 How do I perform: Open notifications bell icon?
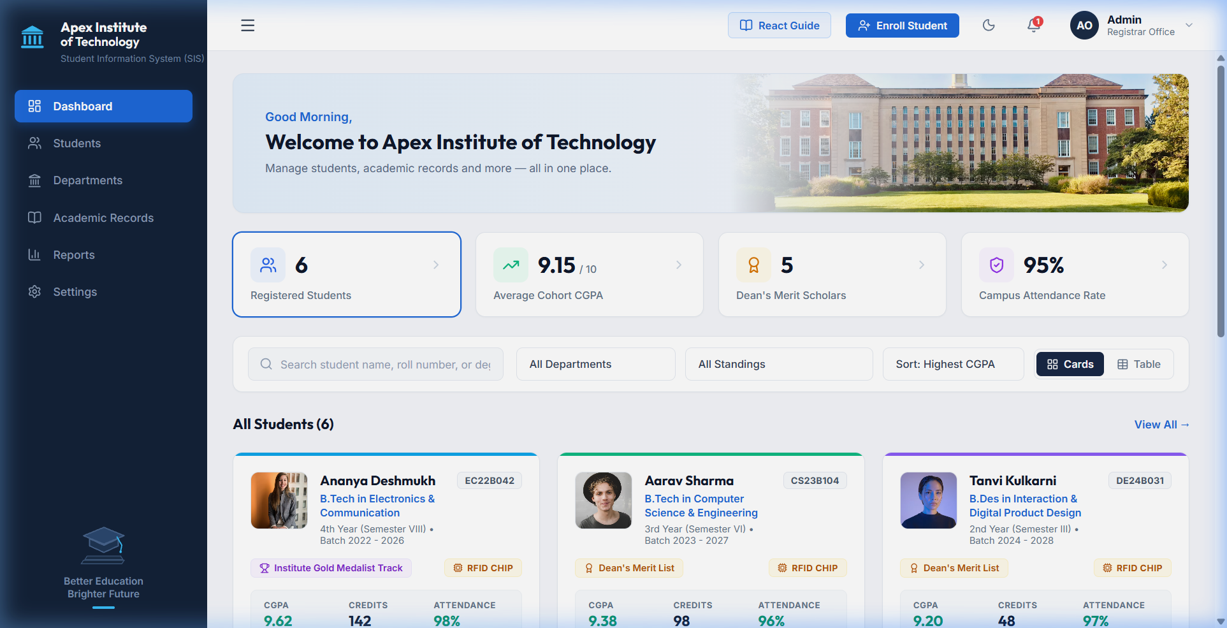pyautogui.click(x=1034, y=26)
